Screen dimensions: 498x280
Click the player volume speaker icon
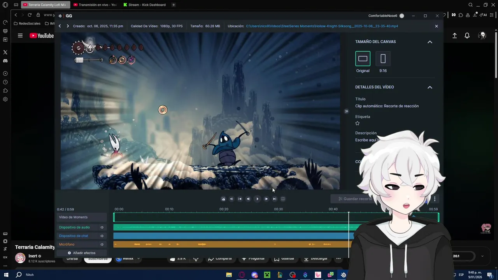coord(231,199)
